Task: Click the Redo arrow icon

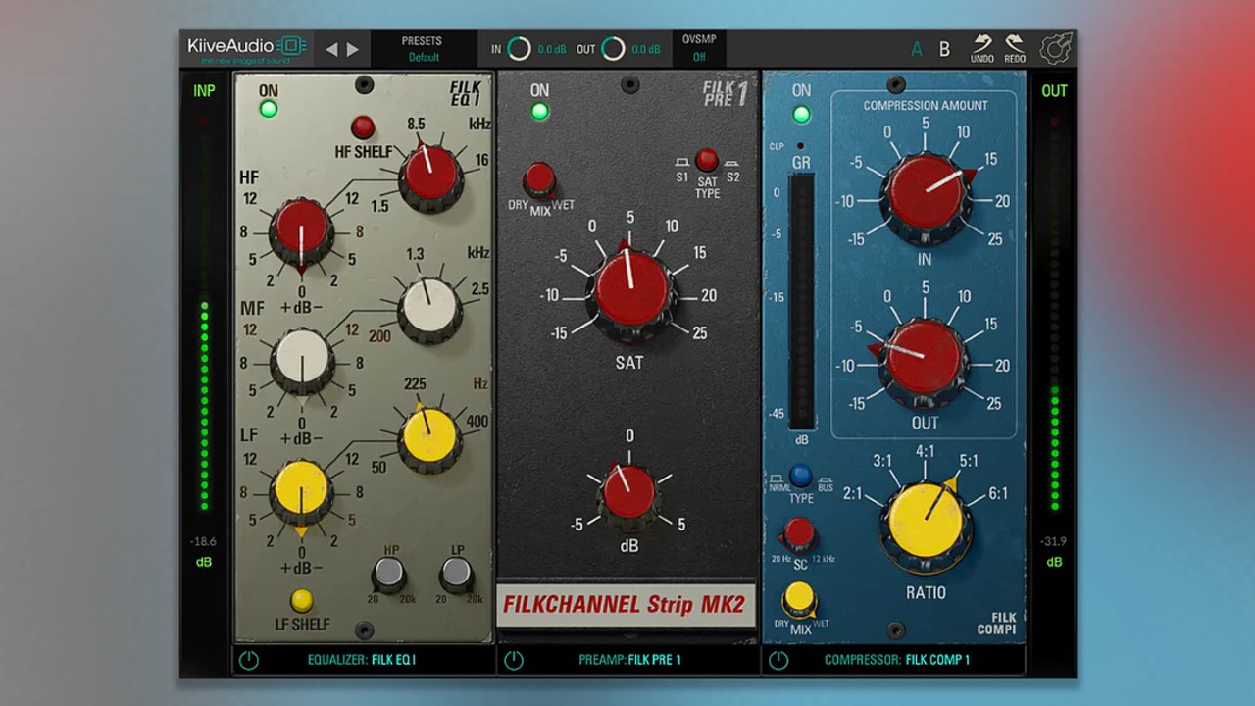Action: (x=1015, y=44)
